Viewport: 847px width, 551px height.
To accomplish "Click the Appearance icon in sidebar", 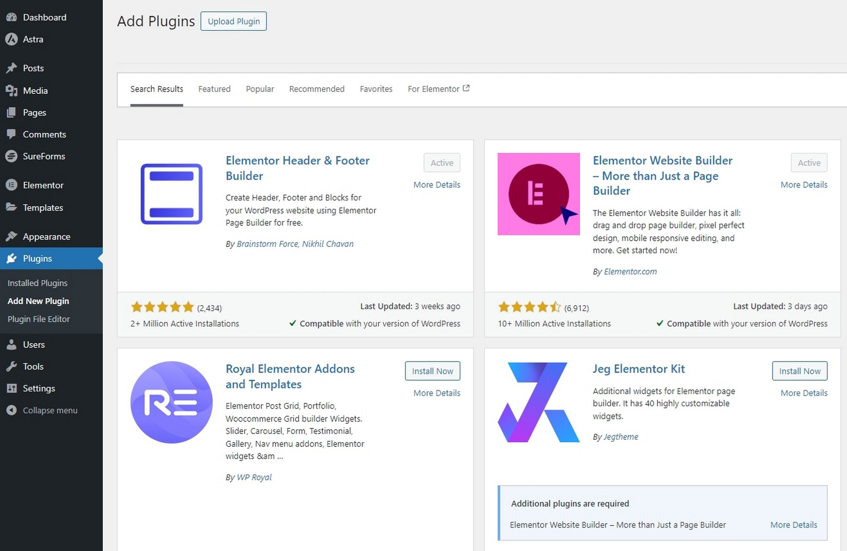I will coord(12,236).
